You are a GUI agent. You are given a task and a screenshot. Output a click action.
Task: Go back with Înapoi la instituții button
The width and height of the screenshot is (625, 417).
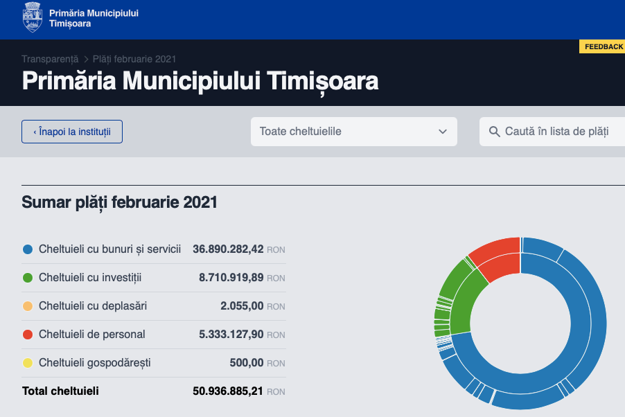pos(72,132)
